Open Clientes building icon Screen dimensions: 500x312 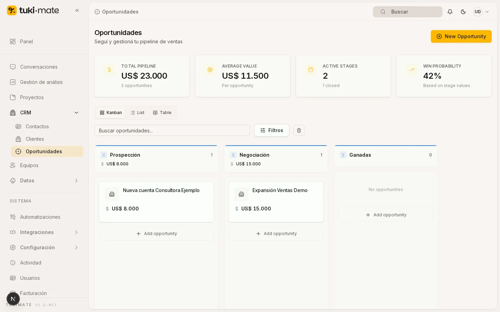coord(18,139)
